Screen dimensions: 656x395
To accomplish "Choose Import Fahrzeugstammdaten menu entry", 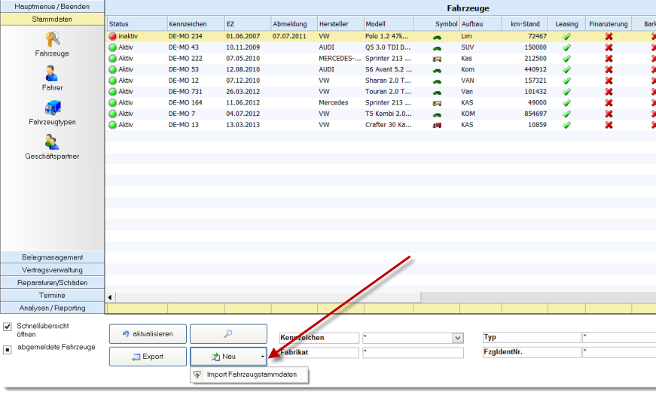I will pyautogui.click(x=250, y=375).
